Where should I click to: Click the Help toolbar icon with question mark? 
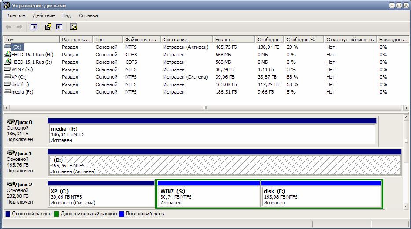coord(48,27)
